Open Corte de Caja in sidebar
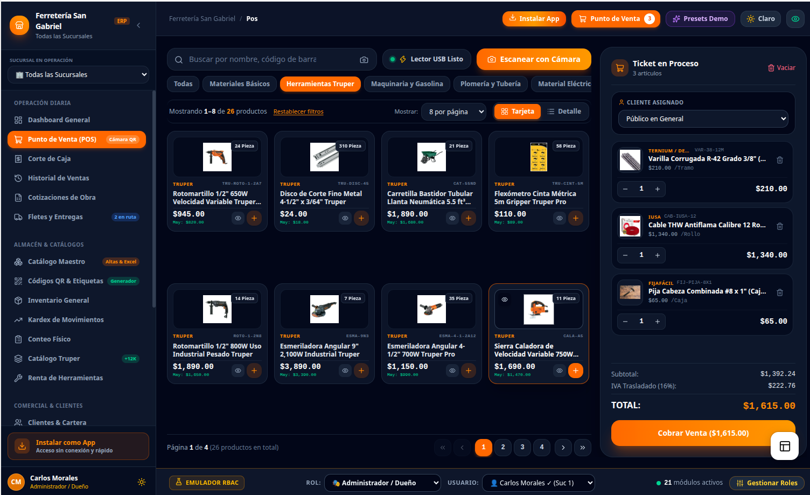Screen dimensions: 810x495 click(76, 159)
